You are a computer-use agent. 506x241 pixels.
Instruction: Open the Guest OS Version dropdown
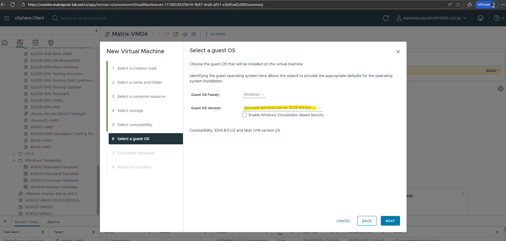click(x=282, y=108)
